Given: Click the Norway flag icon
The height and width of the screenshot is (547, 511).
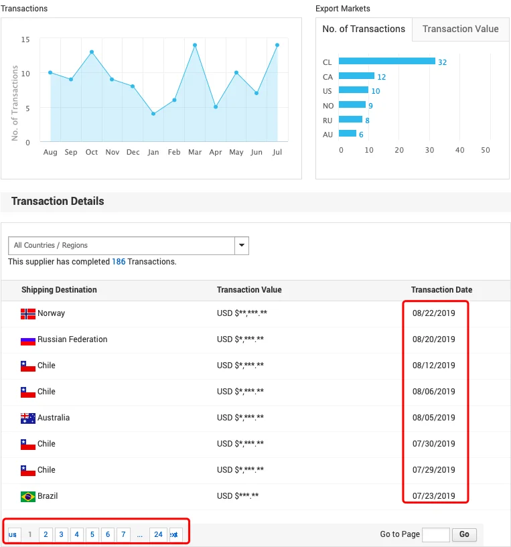Looking at the screenshot, I should point(27,313).
